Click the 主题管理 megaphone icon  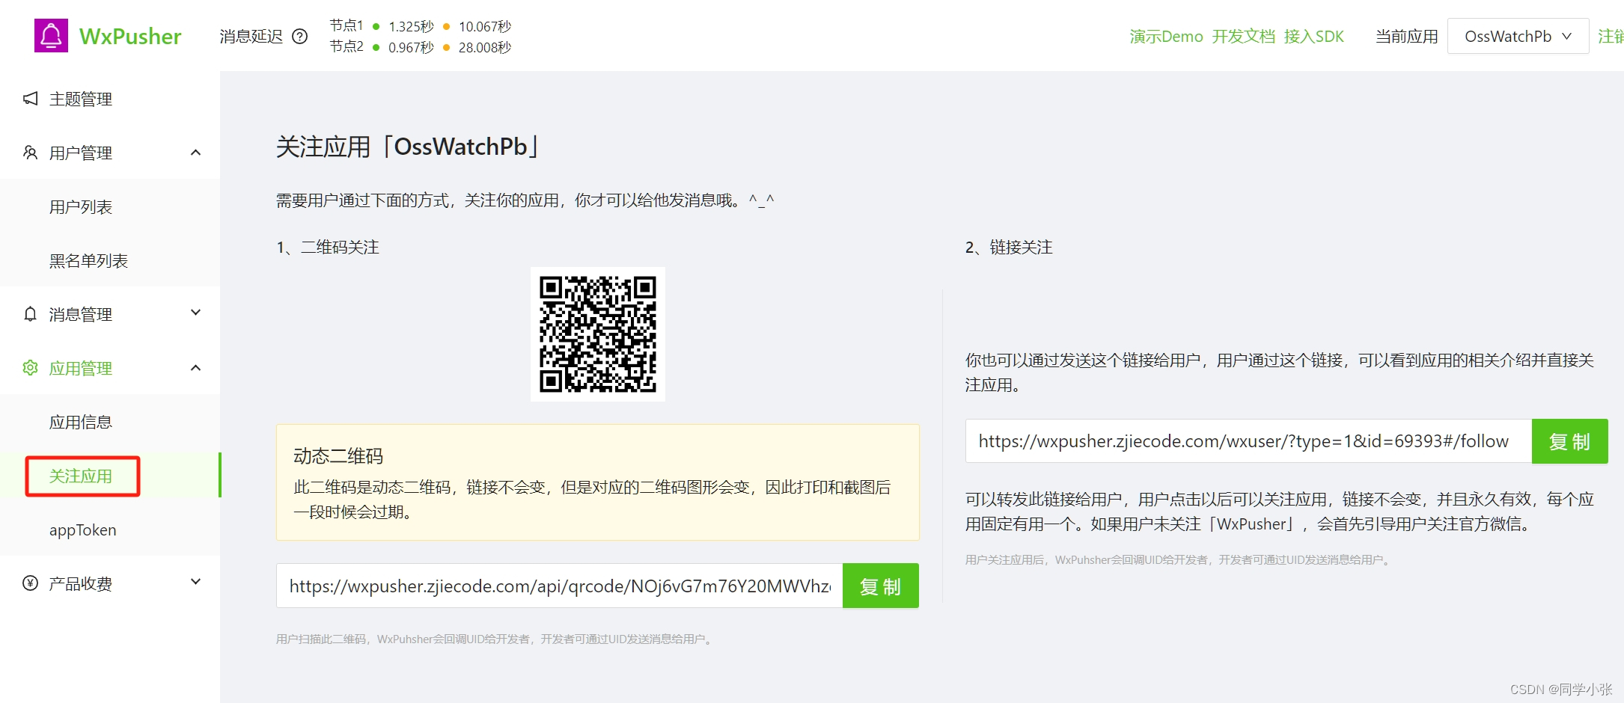tap(30, 99)
